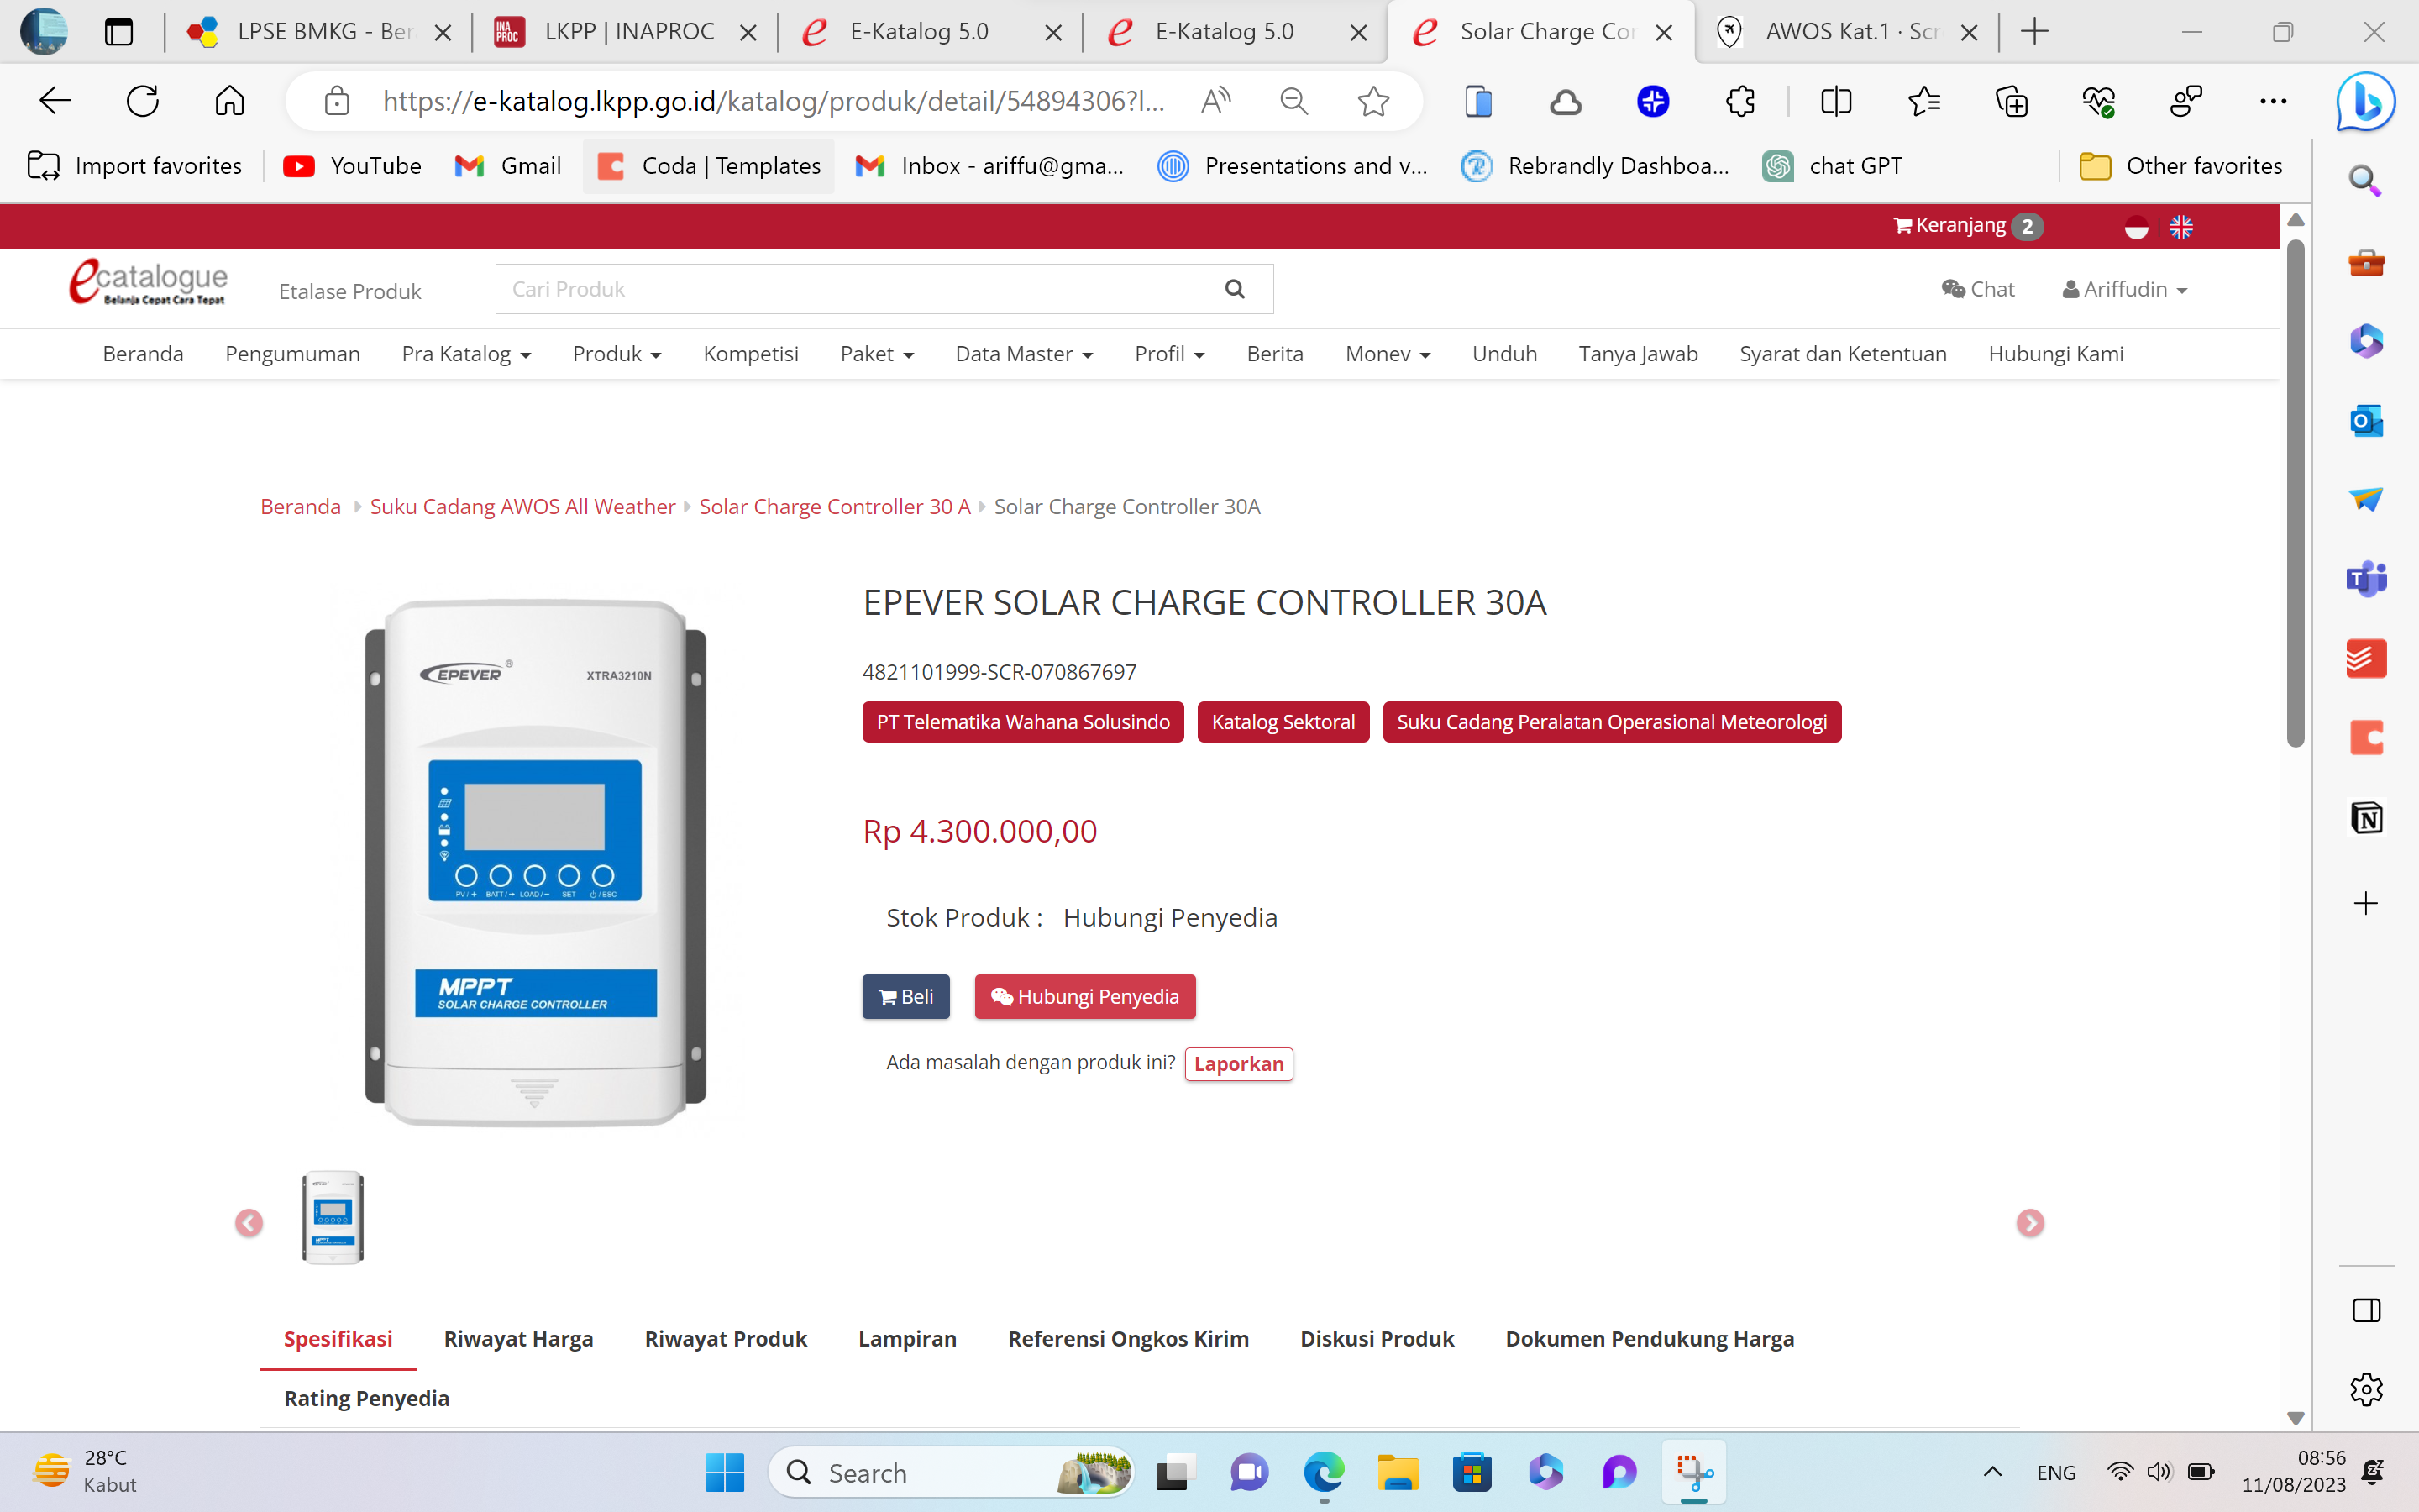Image resolution: width=2419 pixels, height=1512 pixels.
Task: Click the Hubungi Penyedia button
Action: coord(1084,997)
